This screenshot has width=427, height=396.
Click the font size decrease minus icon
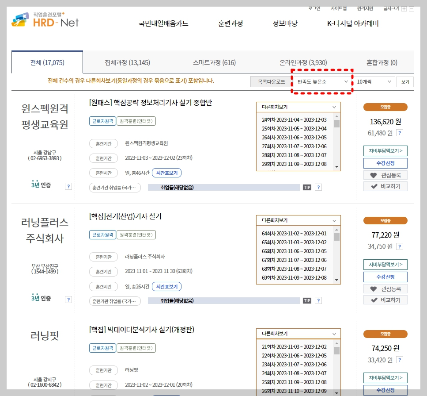pos(412,9)
